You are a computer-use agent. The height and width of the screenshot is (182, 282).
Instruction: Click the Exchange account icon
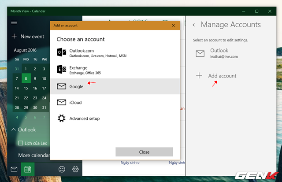[61, 70]
